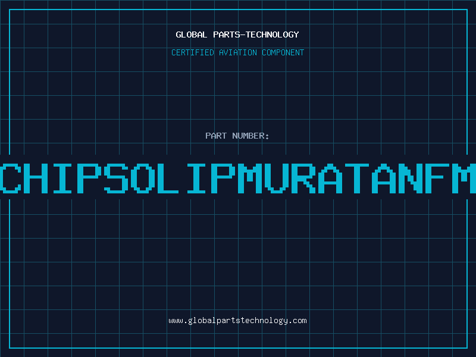
Task: Open the www.globalpartstechnology.com link
Action: [x=237, y=321]
